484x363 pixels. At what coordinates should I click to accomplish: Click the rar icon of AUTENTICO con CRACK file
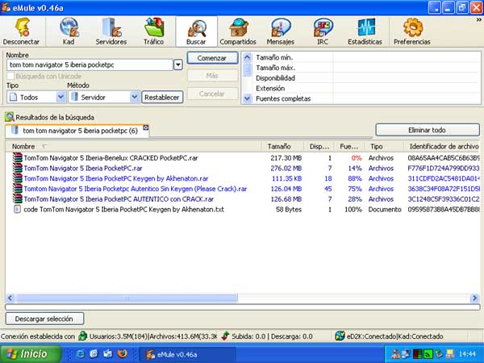tap(18, 199)
